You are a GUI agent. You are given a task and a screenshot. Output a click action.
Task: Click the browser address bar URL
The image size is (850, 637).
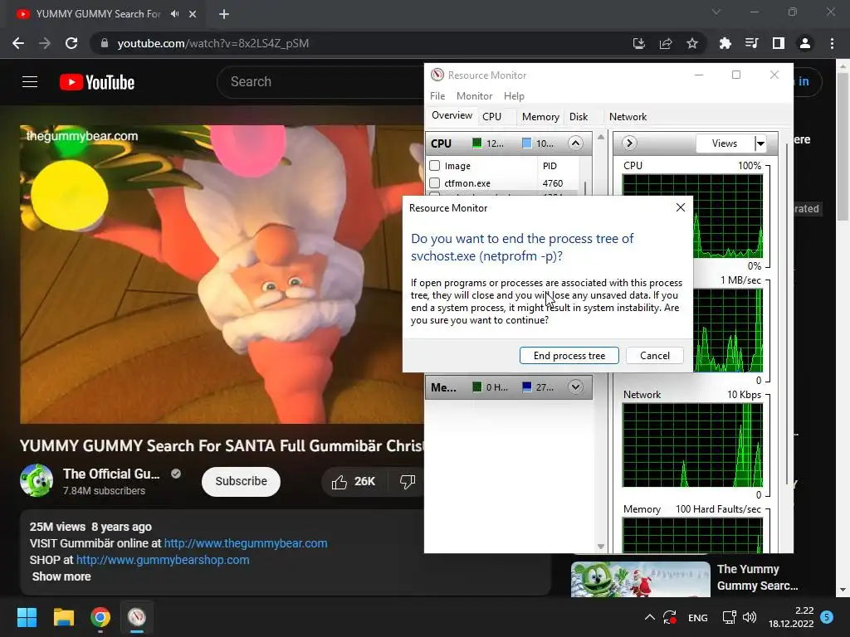(x=213, y=43)
